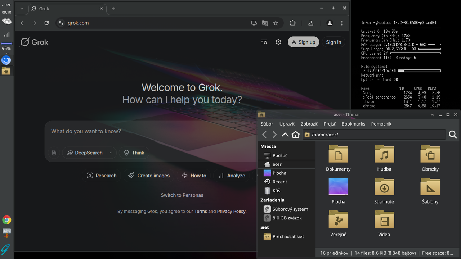Click the Research suggestion button
This screenshot has height=259, width=461.
tap(102, 176)
